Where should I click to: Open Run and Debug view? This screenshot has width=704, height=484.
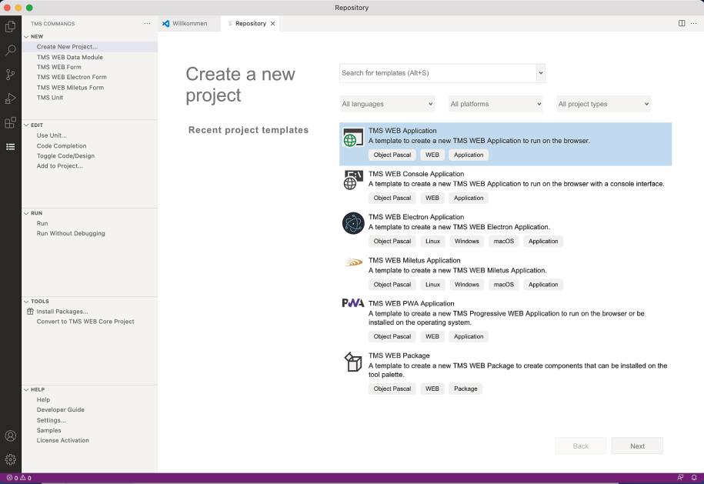pos(10,98)
